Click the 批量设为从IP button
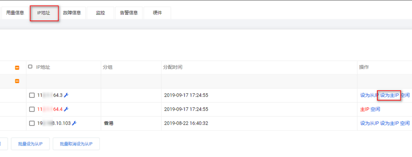Screen dimensions: 412x157 (30, 144)
